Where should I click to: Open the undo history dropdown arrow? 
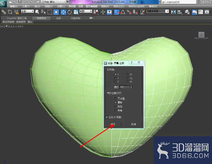(28, 2)
